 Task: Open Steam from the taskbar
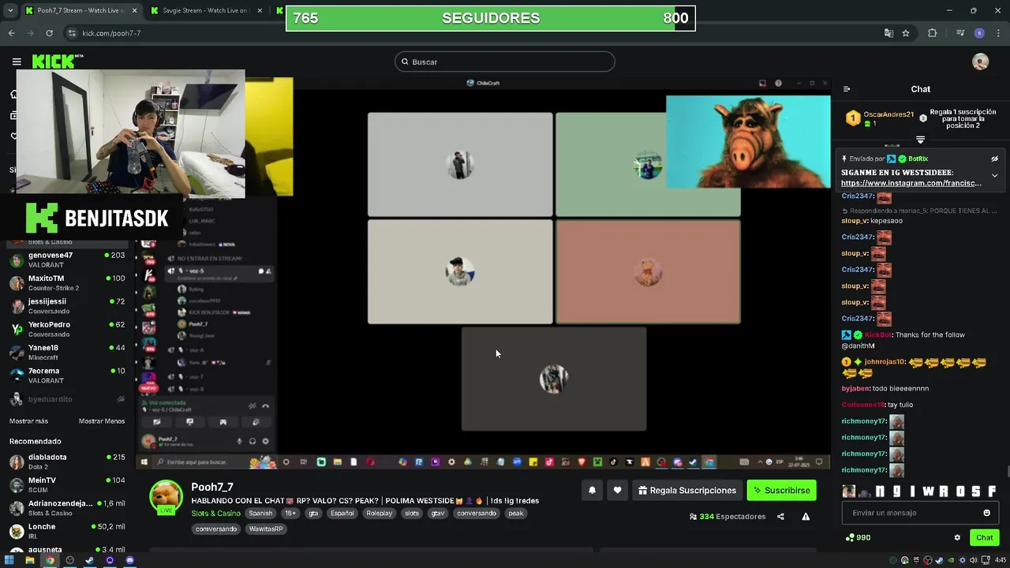(x=89, y=560)
